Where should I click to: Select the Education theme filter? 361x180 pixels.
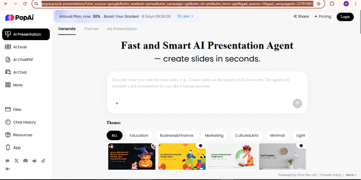139,135
